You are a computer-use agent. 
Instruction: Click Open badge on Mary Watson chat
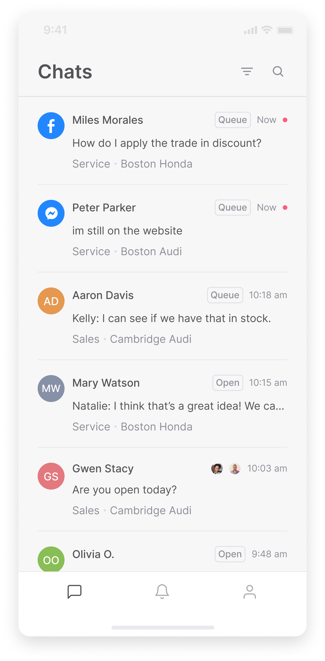(x=227, y=383)
